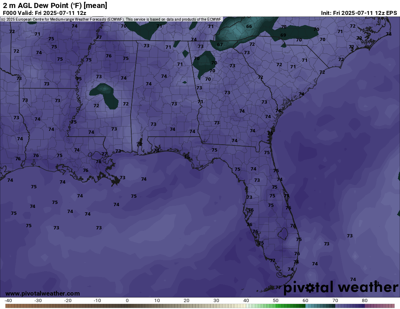Click the 40 label on the color scale
This screenshot has height=309, width=400.
click(246, 301)
